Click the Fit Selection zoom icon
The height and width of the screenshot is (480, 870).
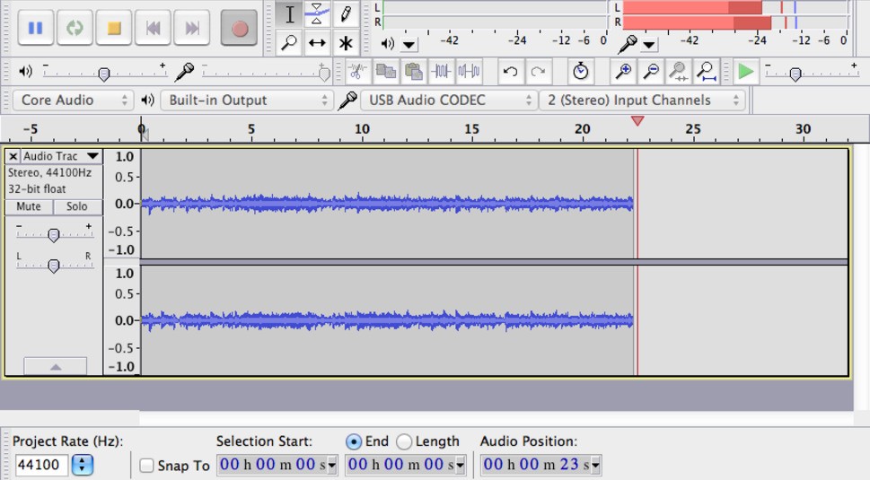(678, 72)
